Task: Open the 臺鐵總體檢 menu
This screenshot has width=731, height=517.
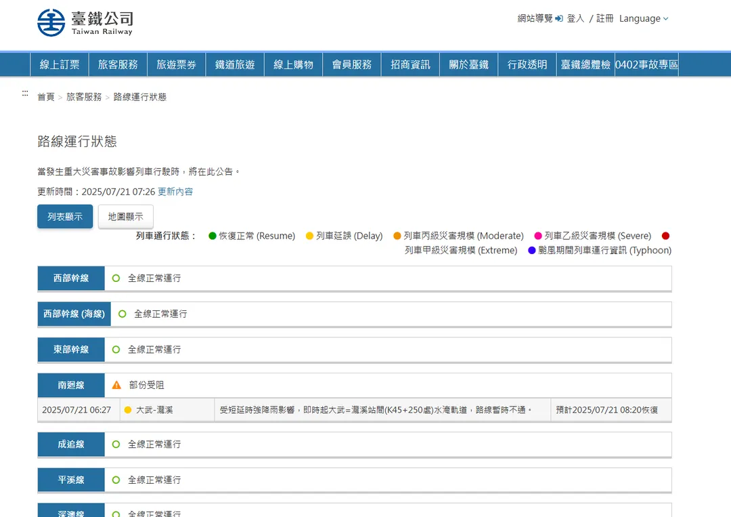Action: (585, 64)
